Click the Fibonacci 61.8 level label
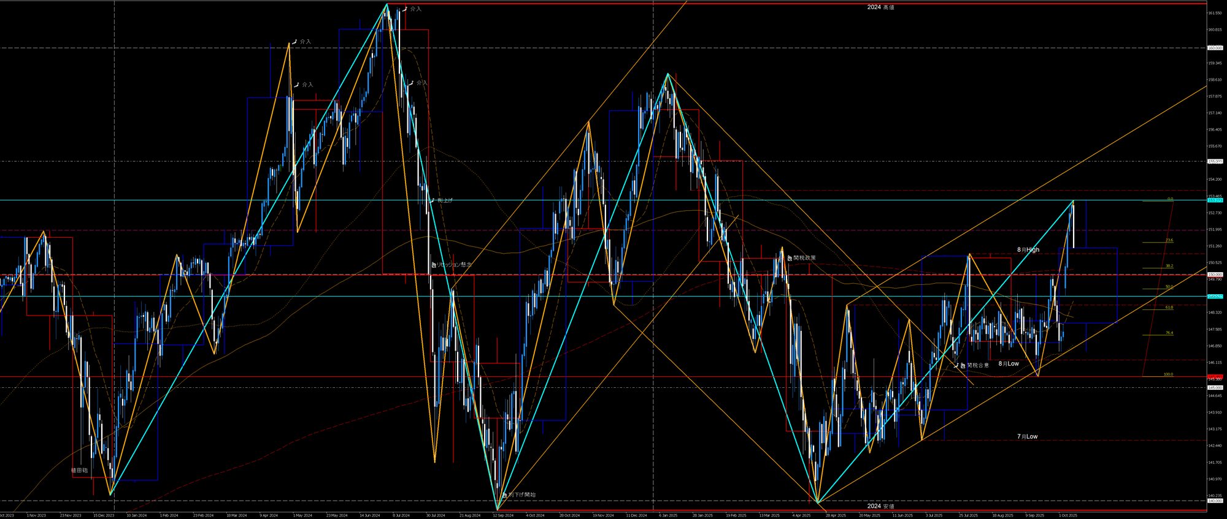The width and height of the screenshot is (1227, 519). click(x=1169, y=307)
